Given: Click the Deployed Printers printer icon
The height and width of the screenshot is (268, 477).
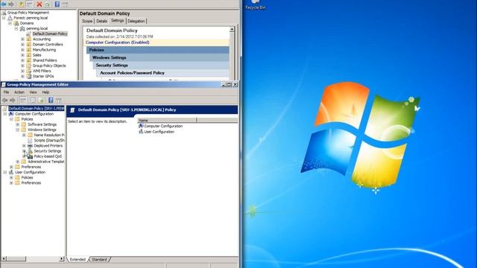Looking at the screenshot, I should [30, 146].
